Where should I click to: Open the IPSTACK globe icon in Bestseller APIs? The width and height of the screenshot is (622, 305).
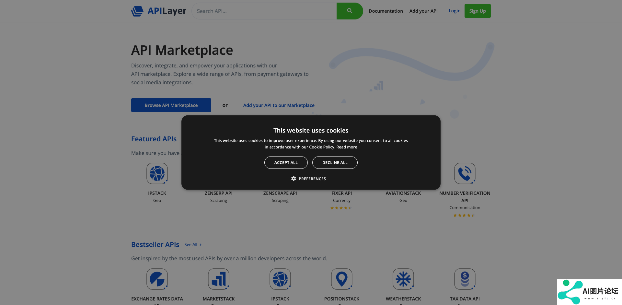coord(280,279)
